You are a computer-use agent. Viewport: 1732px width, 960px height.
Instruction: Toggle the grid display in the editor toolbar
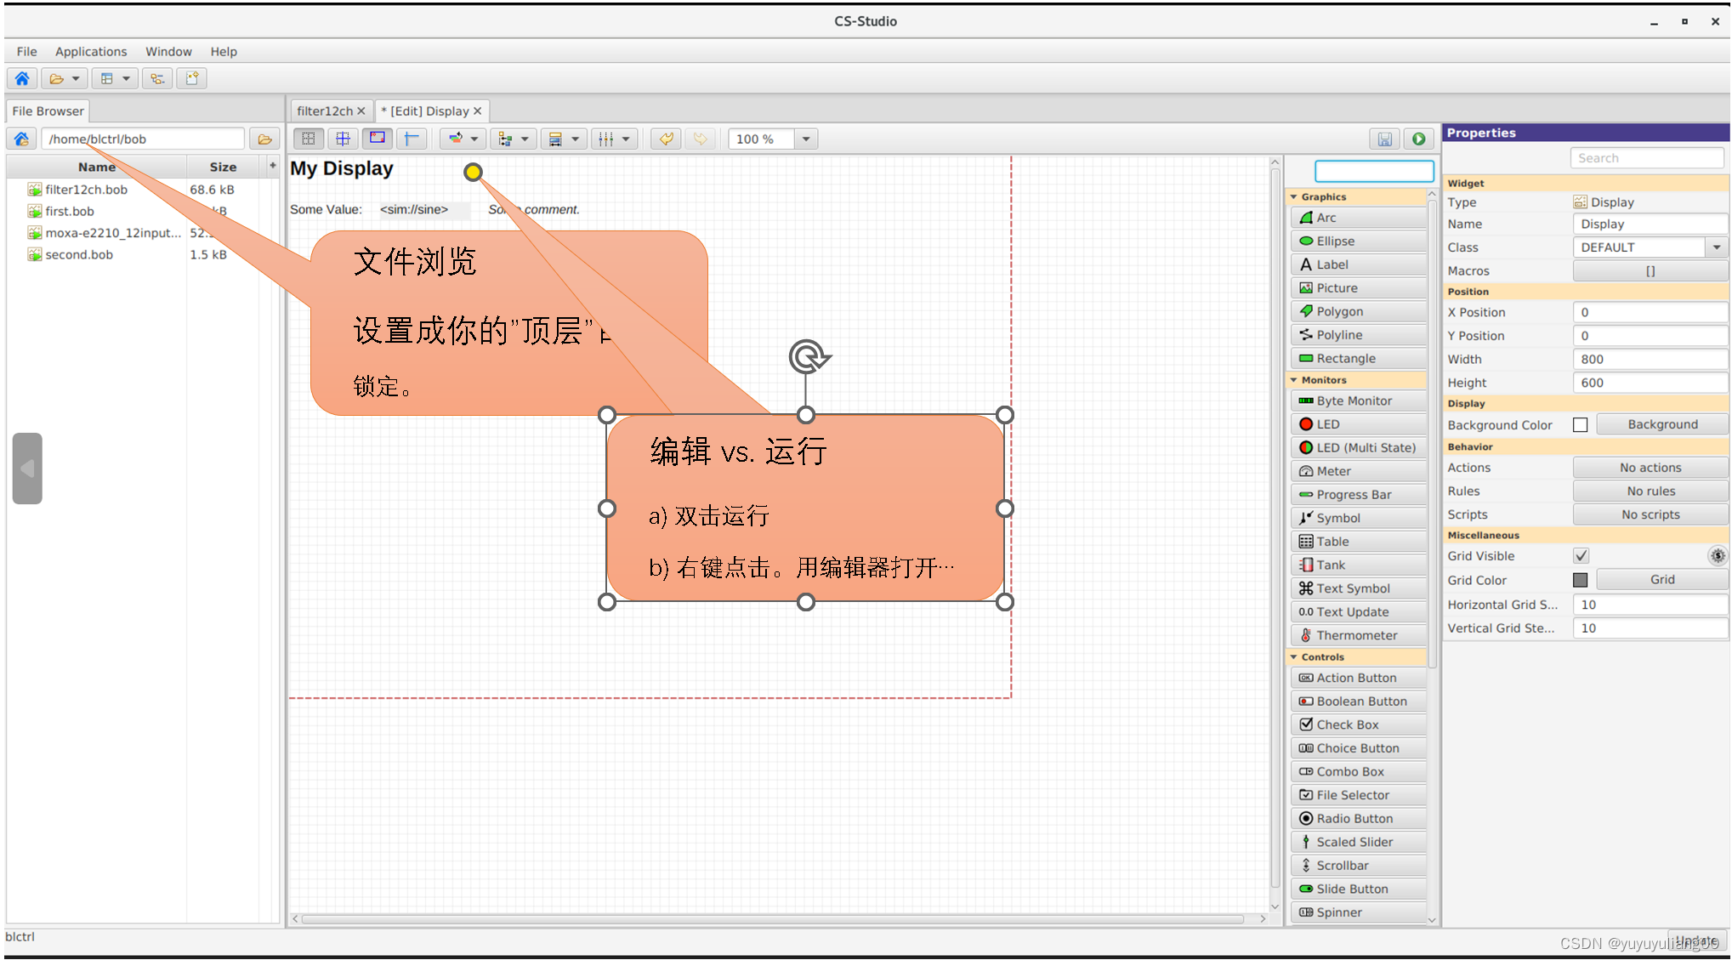309,139
